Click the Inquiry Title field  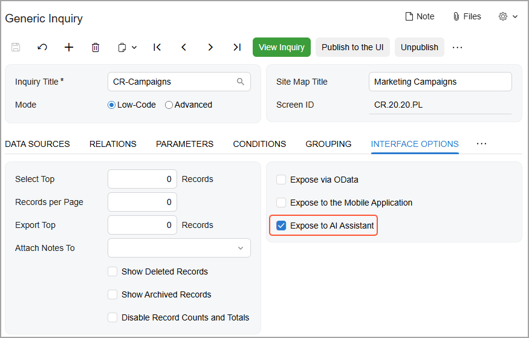[179, 82]
